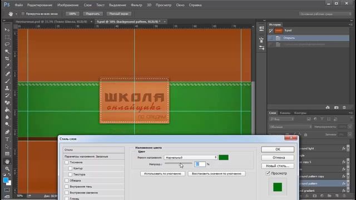Viewport: 356px width, 200px height.
Task: Switch to the Контуры tab
Action: click(x=300, y=113)
